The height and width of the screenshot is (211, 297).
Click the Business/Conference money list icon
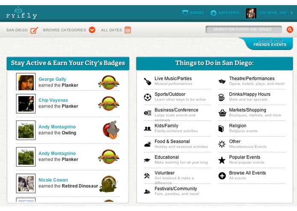[x=147, y=113]
